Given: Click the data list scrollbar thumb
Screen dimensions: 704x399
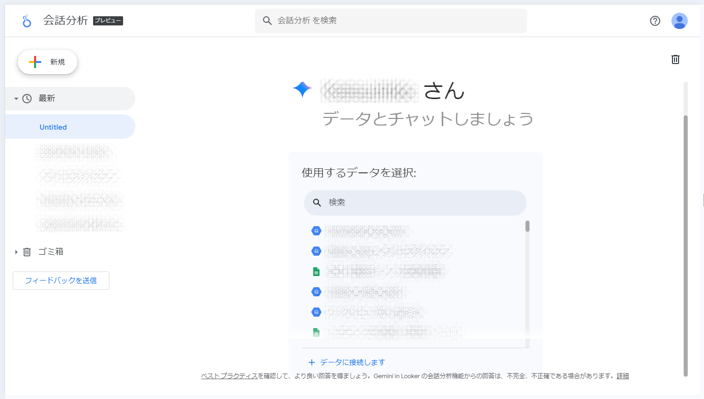Looking at the screenshot, I should point(527,226).
